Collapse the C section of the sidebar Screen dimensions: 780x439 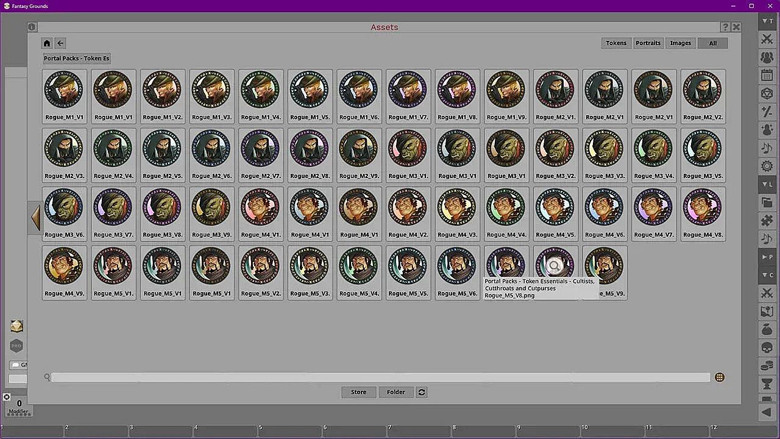[767, 275]
